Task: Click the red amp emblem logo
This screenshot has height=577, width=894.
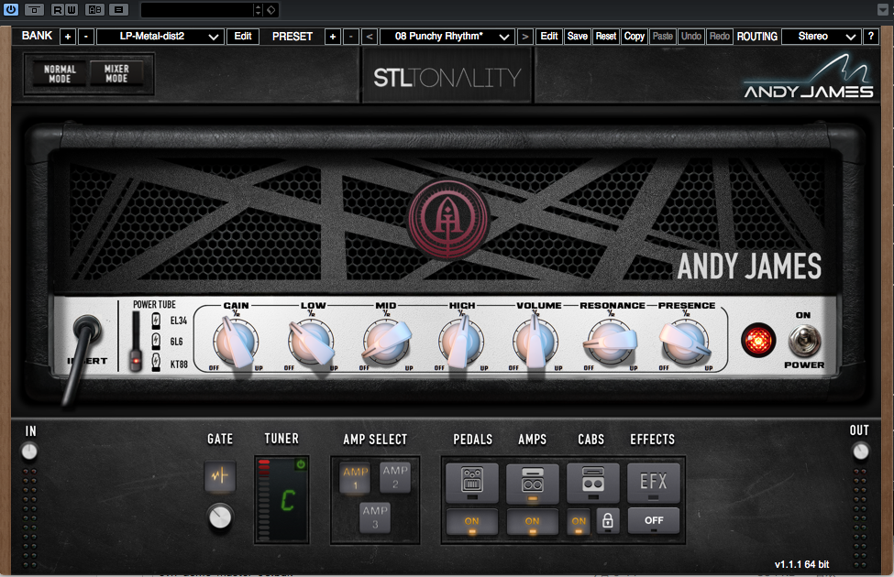Action: click(448, 219)
